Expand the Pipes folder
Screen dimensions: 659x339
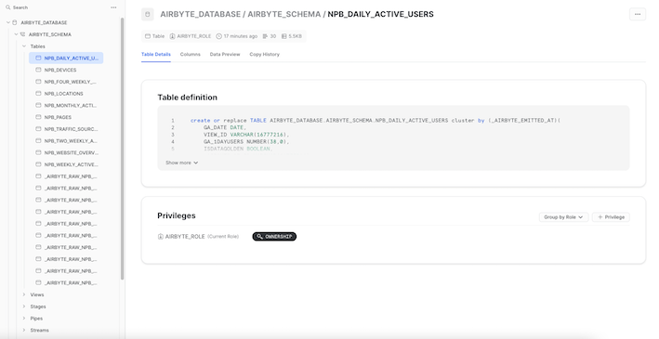pos(24,319)
